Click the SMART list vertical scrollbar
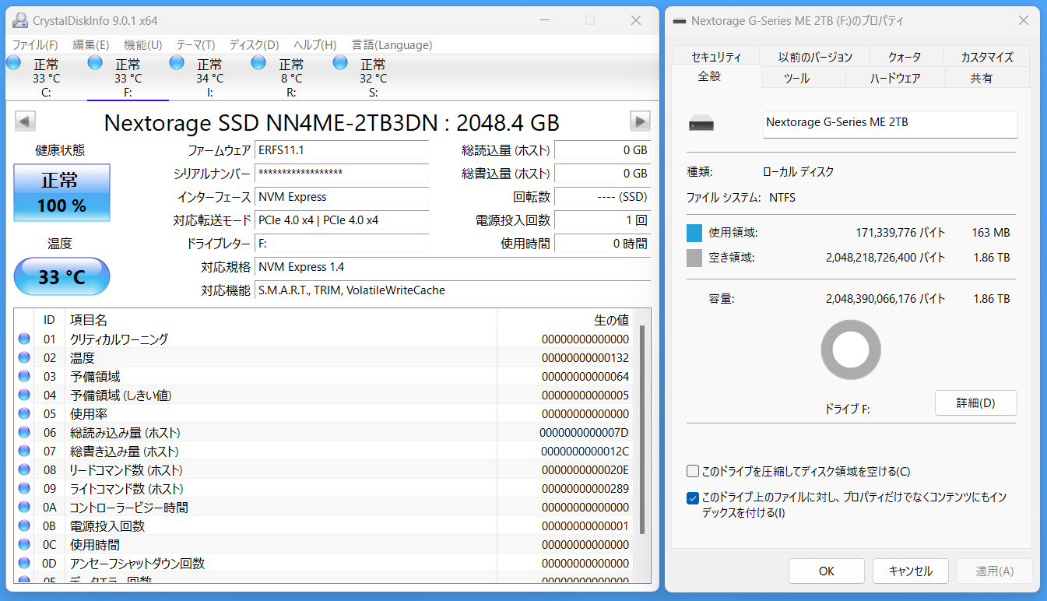Image resolution: width=1047 pixels, height=601 pixels. (x=642, y=431)
